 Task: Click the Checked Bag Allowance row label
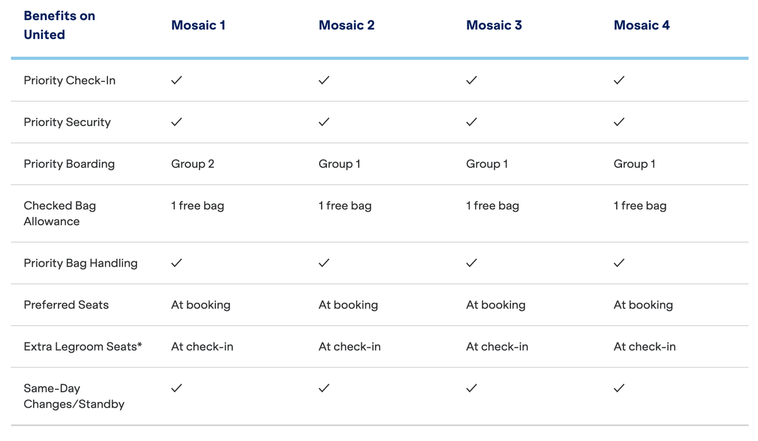point(60,213)
